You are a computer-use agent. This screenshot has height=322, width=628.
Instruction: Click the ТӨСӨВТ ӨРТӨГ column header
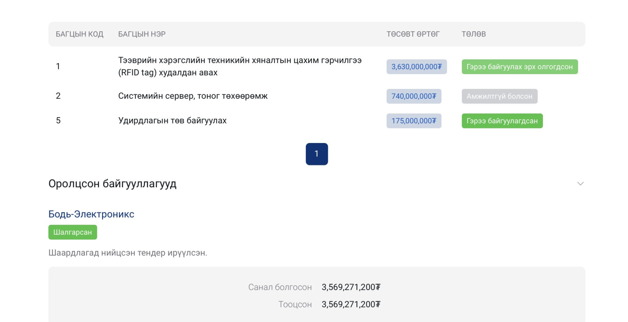point(413,34)
